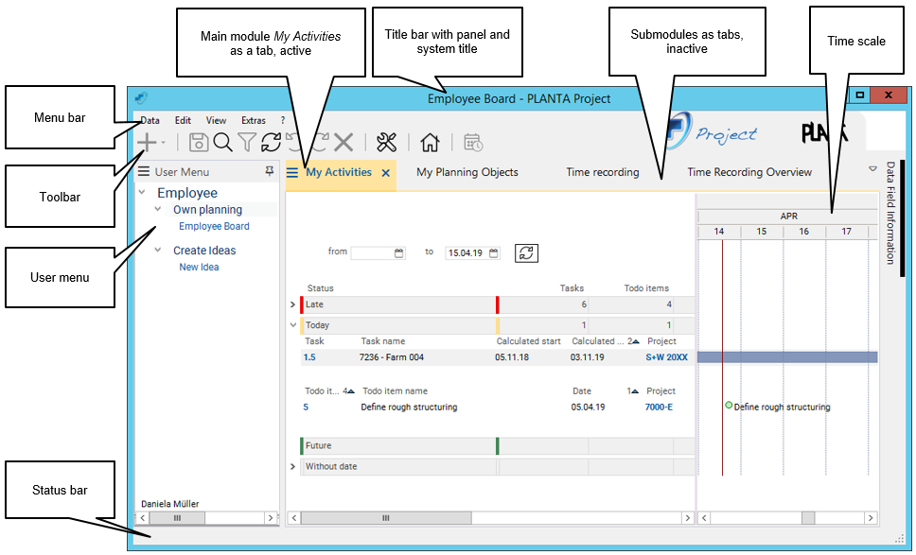916x555 pixels.
Task: Click day 15 in the time scale
Action: pyautogui.click(x=762, y=232)
